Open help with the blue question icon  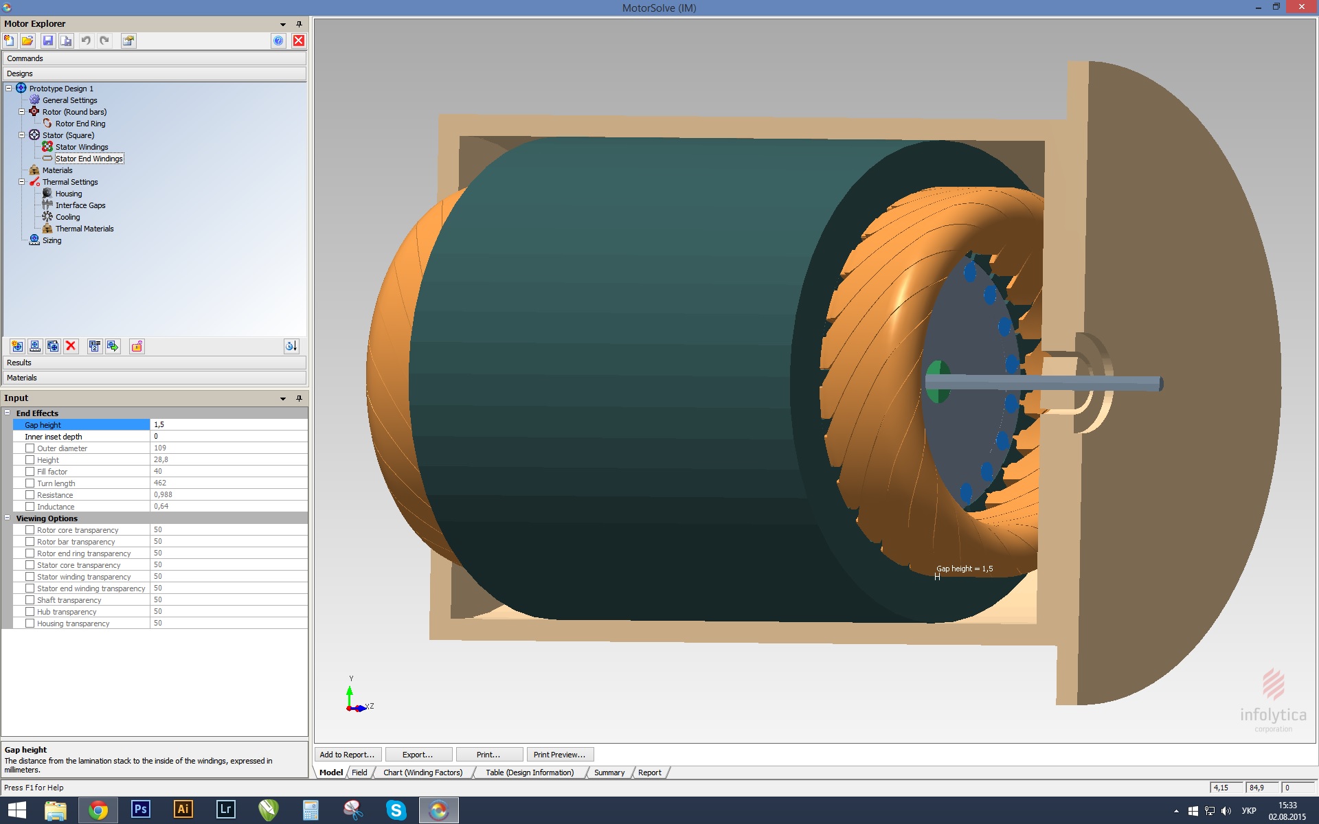pyautogui.click(x=278, y=41)
